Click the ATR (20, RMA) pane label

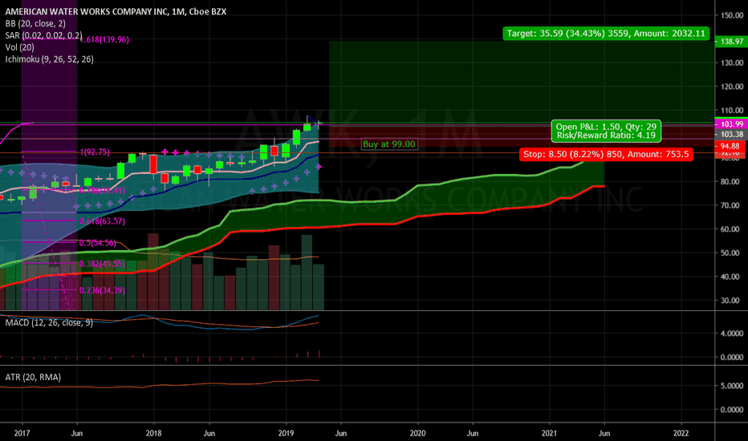click(33, 377)
